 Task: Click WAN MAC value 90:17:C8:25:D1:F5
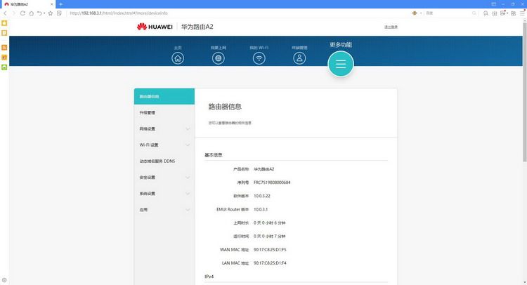(x=270, y=250)
